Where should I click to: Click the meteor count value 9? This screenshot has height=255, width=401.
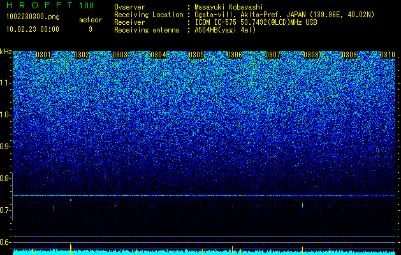pos(91,29)
